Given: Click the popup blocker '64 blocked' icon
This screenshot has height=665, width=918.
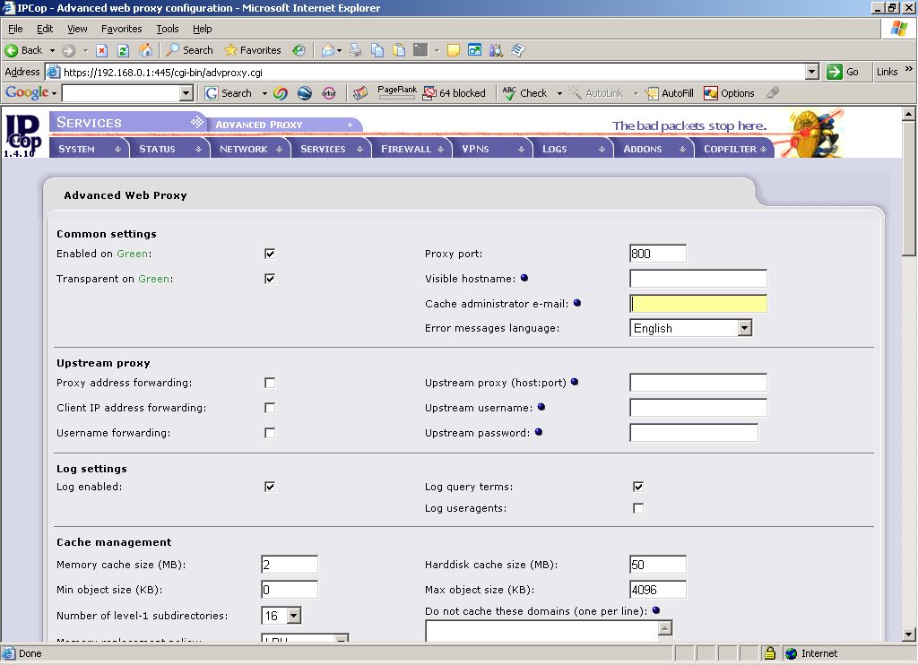Looking at the screenshot, I should (429, 93).
